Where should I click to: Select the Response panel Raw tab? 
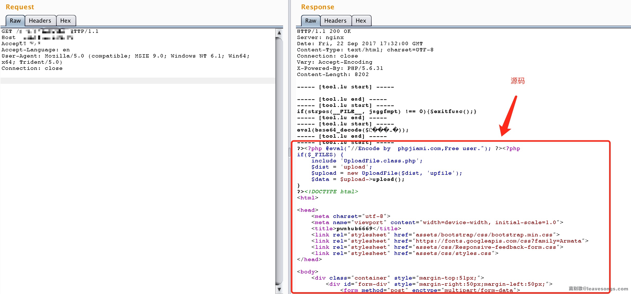311,21
